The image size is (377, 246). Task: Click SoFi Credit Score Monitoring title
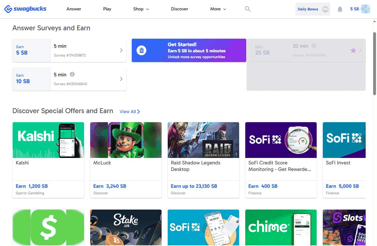(280, 166)
